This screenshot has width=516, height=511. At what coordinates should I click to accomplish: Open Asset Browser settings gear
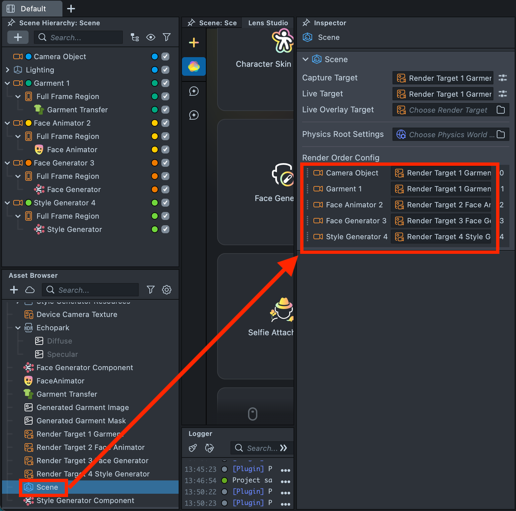click(167, 290)
